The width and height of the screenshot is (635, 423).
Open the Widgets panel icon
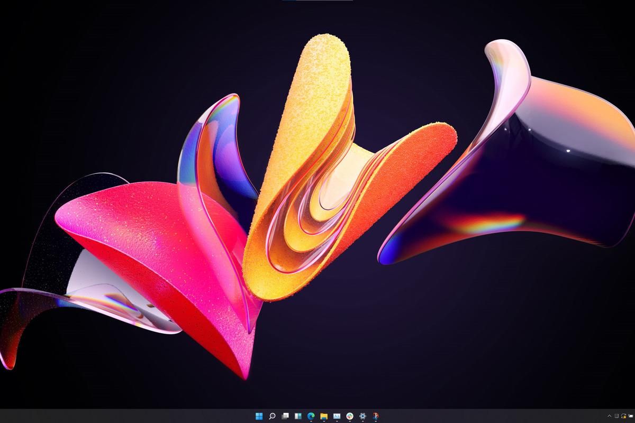[x=297, y=416]
